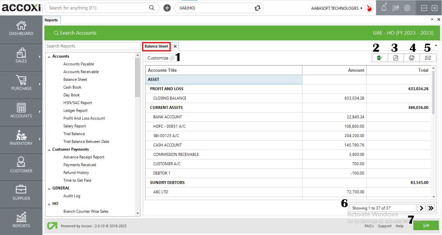Export the Balance Sheet to Excel

(x=380, y=58)
